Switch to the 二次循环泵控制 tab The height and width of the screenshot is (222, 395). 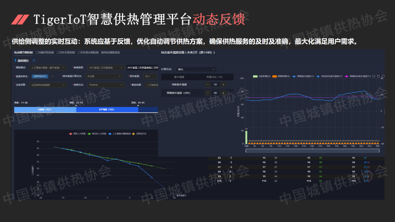(45, 53)
